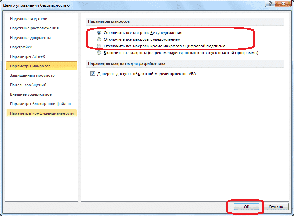Снять флажок доступа к объектной модели VBA

click(x=92, y=73)
